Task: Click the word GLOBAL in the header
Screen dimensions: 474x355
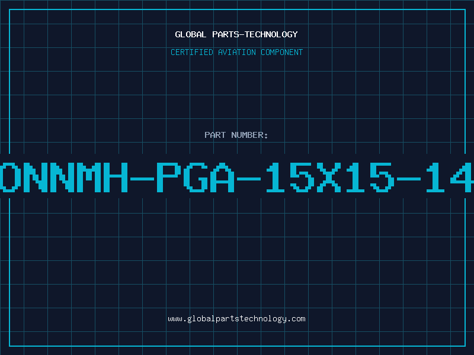Action: click(191, 34)
